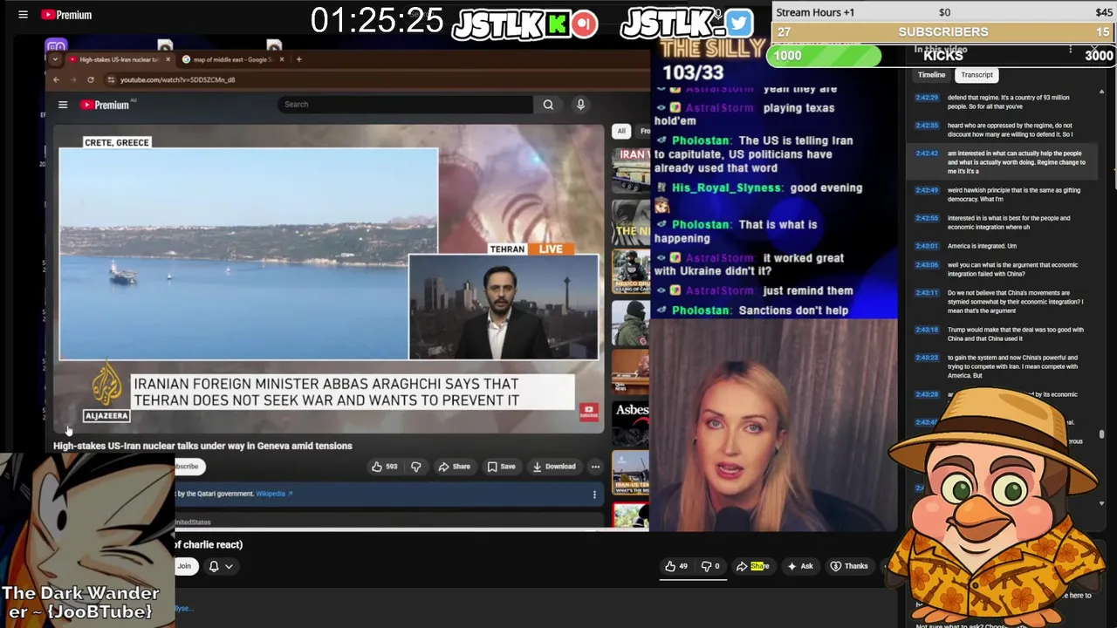This screenshot has height=628, width=1117.
Task: Jump to transcript timestamp 2:42:42
Action: 927,154
